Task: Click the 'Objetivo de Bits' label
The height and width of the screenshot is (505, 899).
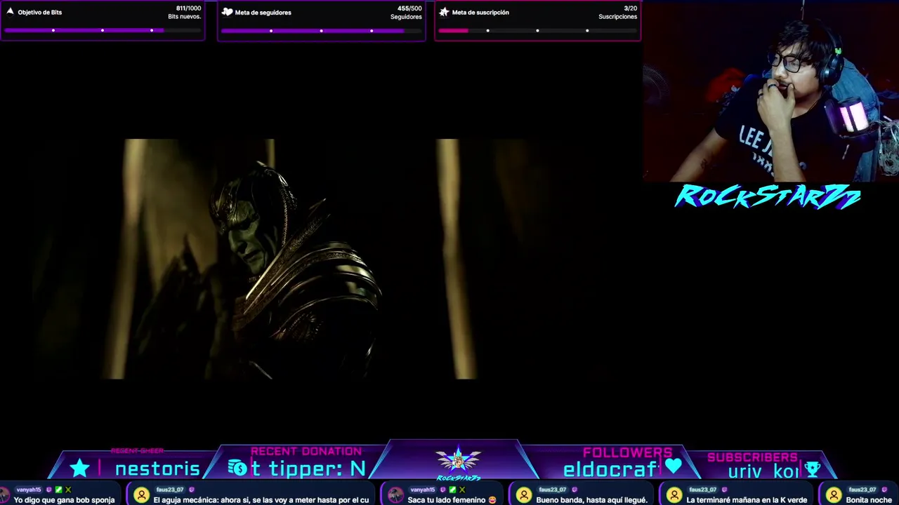Action: tap(40, 13)
